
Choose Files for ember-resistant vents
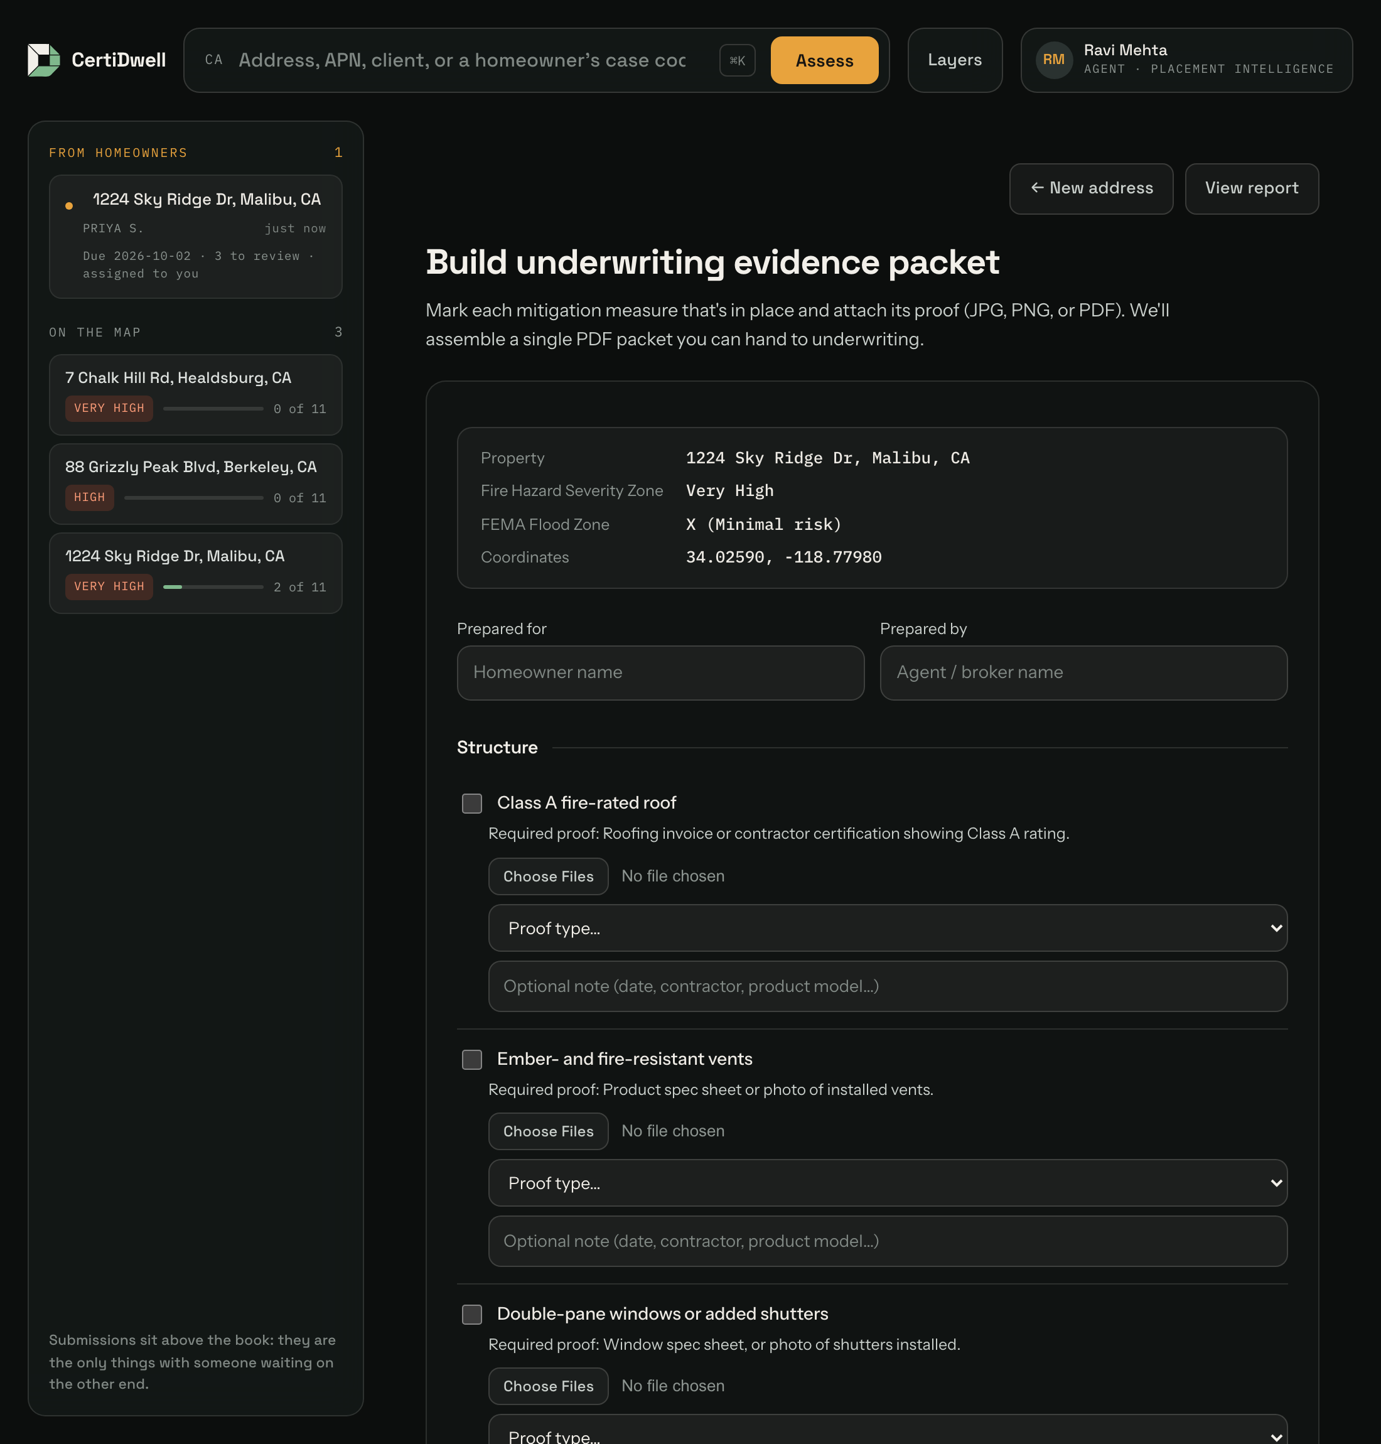click(547, 1131)
